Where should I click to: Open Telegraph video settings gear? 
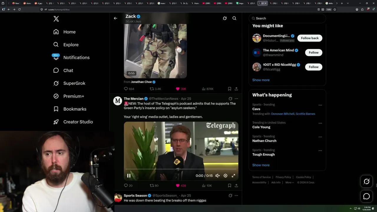[225, 175]
